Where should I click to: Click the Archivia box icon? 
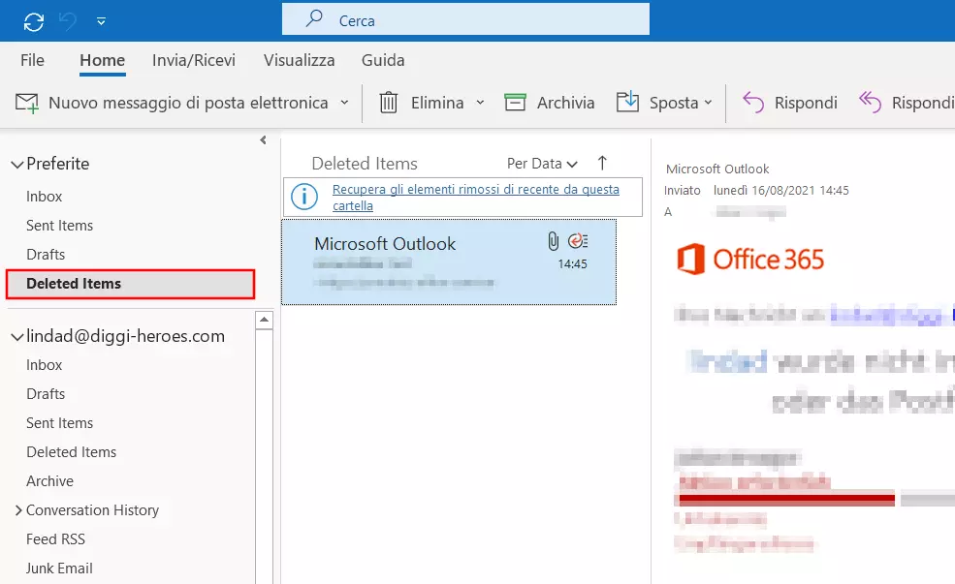tap(515, 103)
